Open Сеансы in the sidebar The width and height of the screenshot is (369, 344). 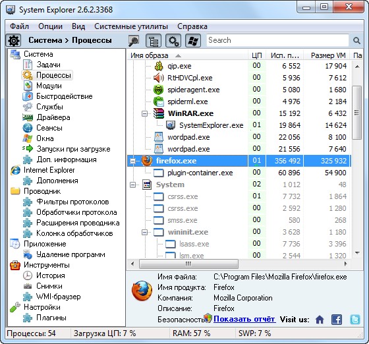pos(49,128)
